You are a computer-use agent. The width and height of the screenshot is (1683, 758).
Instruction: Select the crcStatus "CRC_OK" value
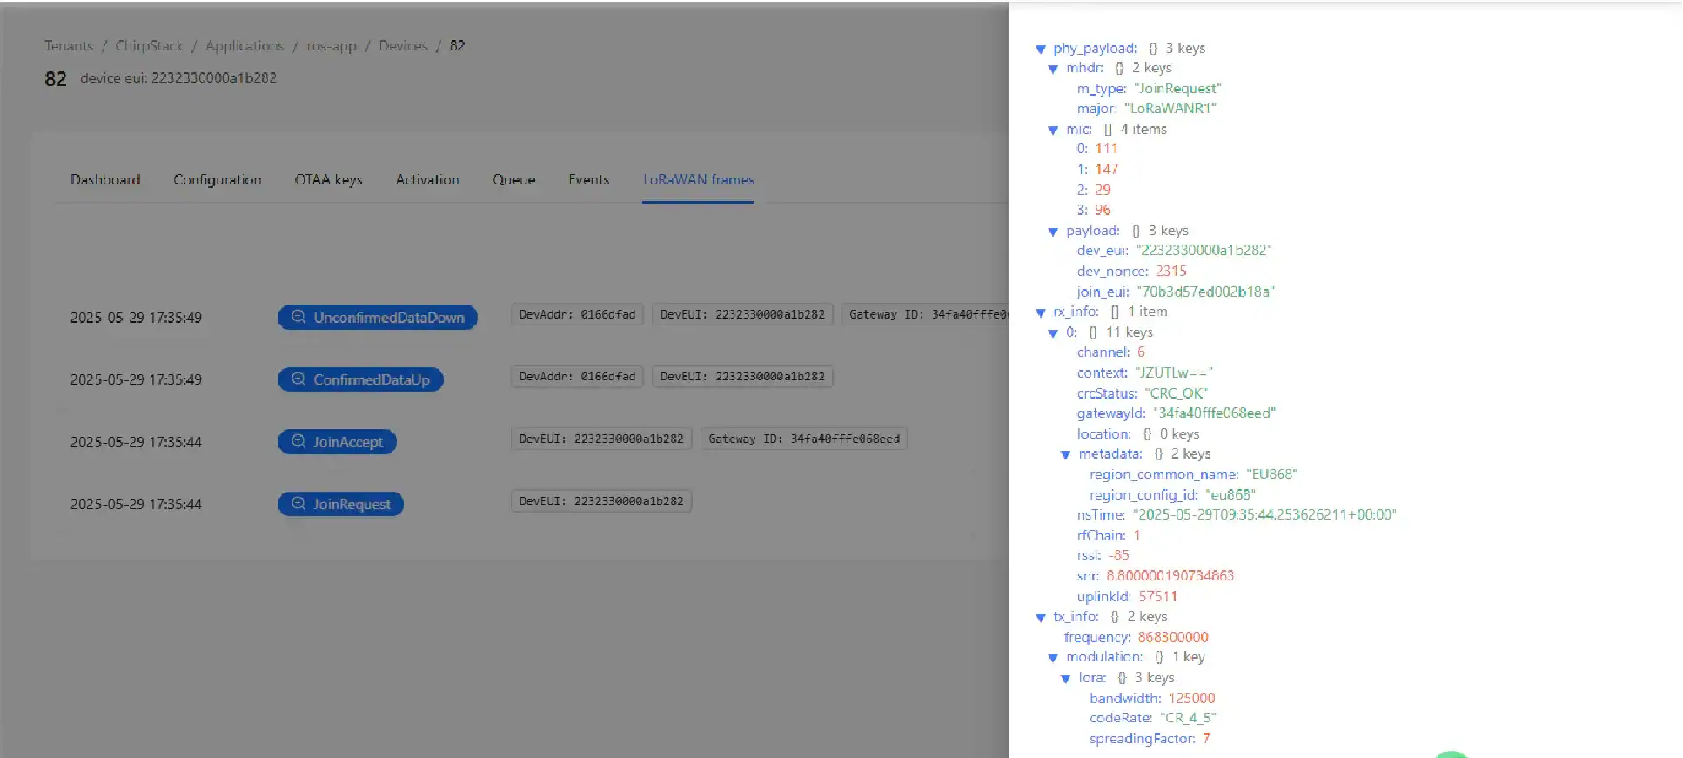pyautogui.click(x=1176, y=393)
